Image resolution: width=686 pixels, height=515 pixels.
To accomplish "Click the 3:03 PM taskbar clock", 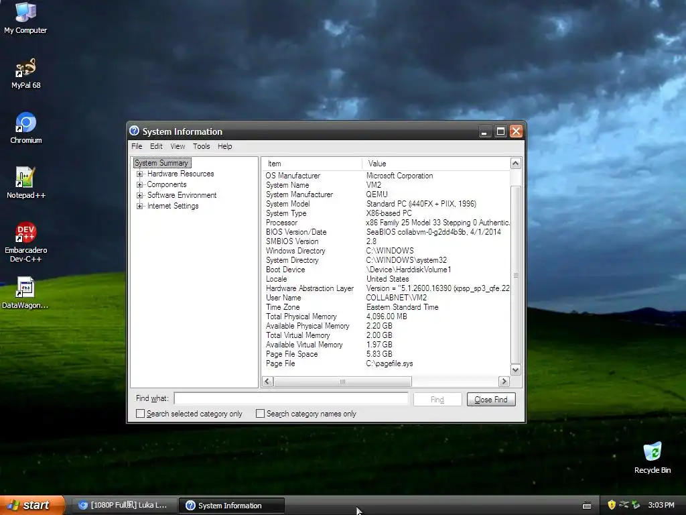I will pyautogui.click(x=661, y=505).
